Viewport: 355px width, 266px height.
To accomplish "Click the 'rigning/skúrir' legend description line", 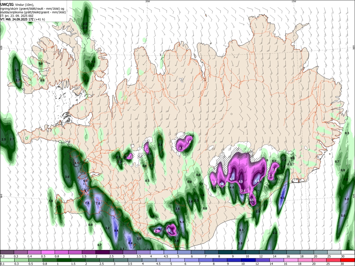I will point(32,8).
